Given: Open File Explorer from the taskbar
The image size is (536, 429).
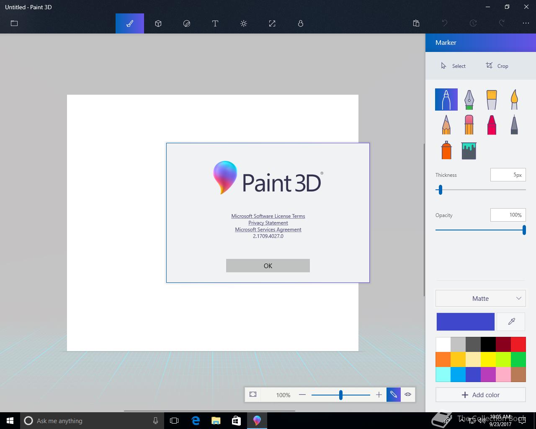Looking at the screenshot, I should tap(216, 421).
